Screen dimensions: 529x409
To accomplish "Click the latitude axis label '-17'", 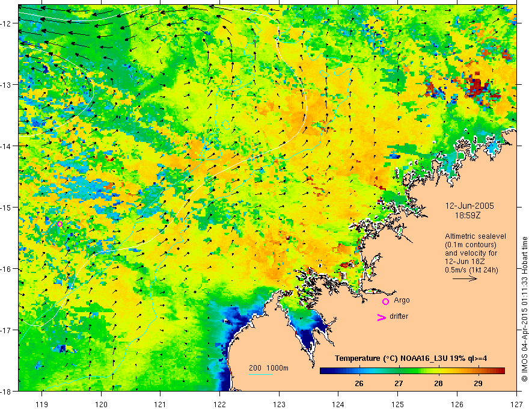I will click(6, 330).
